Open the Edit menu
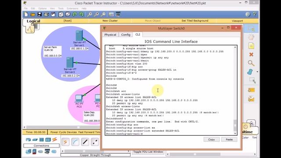Viewport: 281px width, 158px height. pyautogui.click(x=33, y=8)
